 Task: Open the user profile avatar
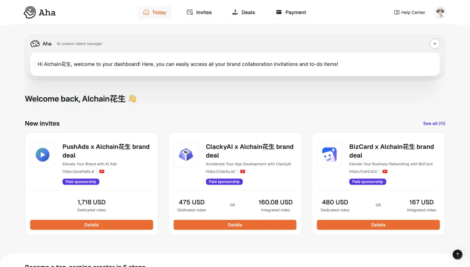(x=440, y=13)
